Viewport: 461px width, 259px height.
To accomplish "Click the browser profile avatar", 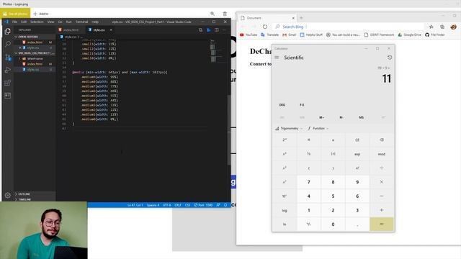I will click(x=453, y=27).
